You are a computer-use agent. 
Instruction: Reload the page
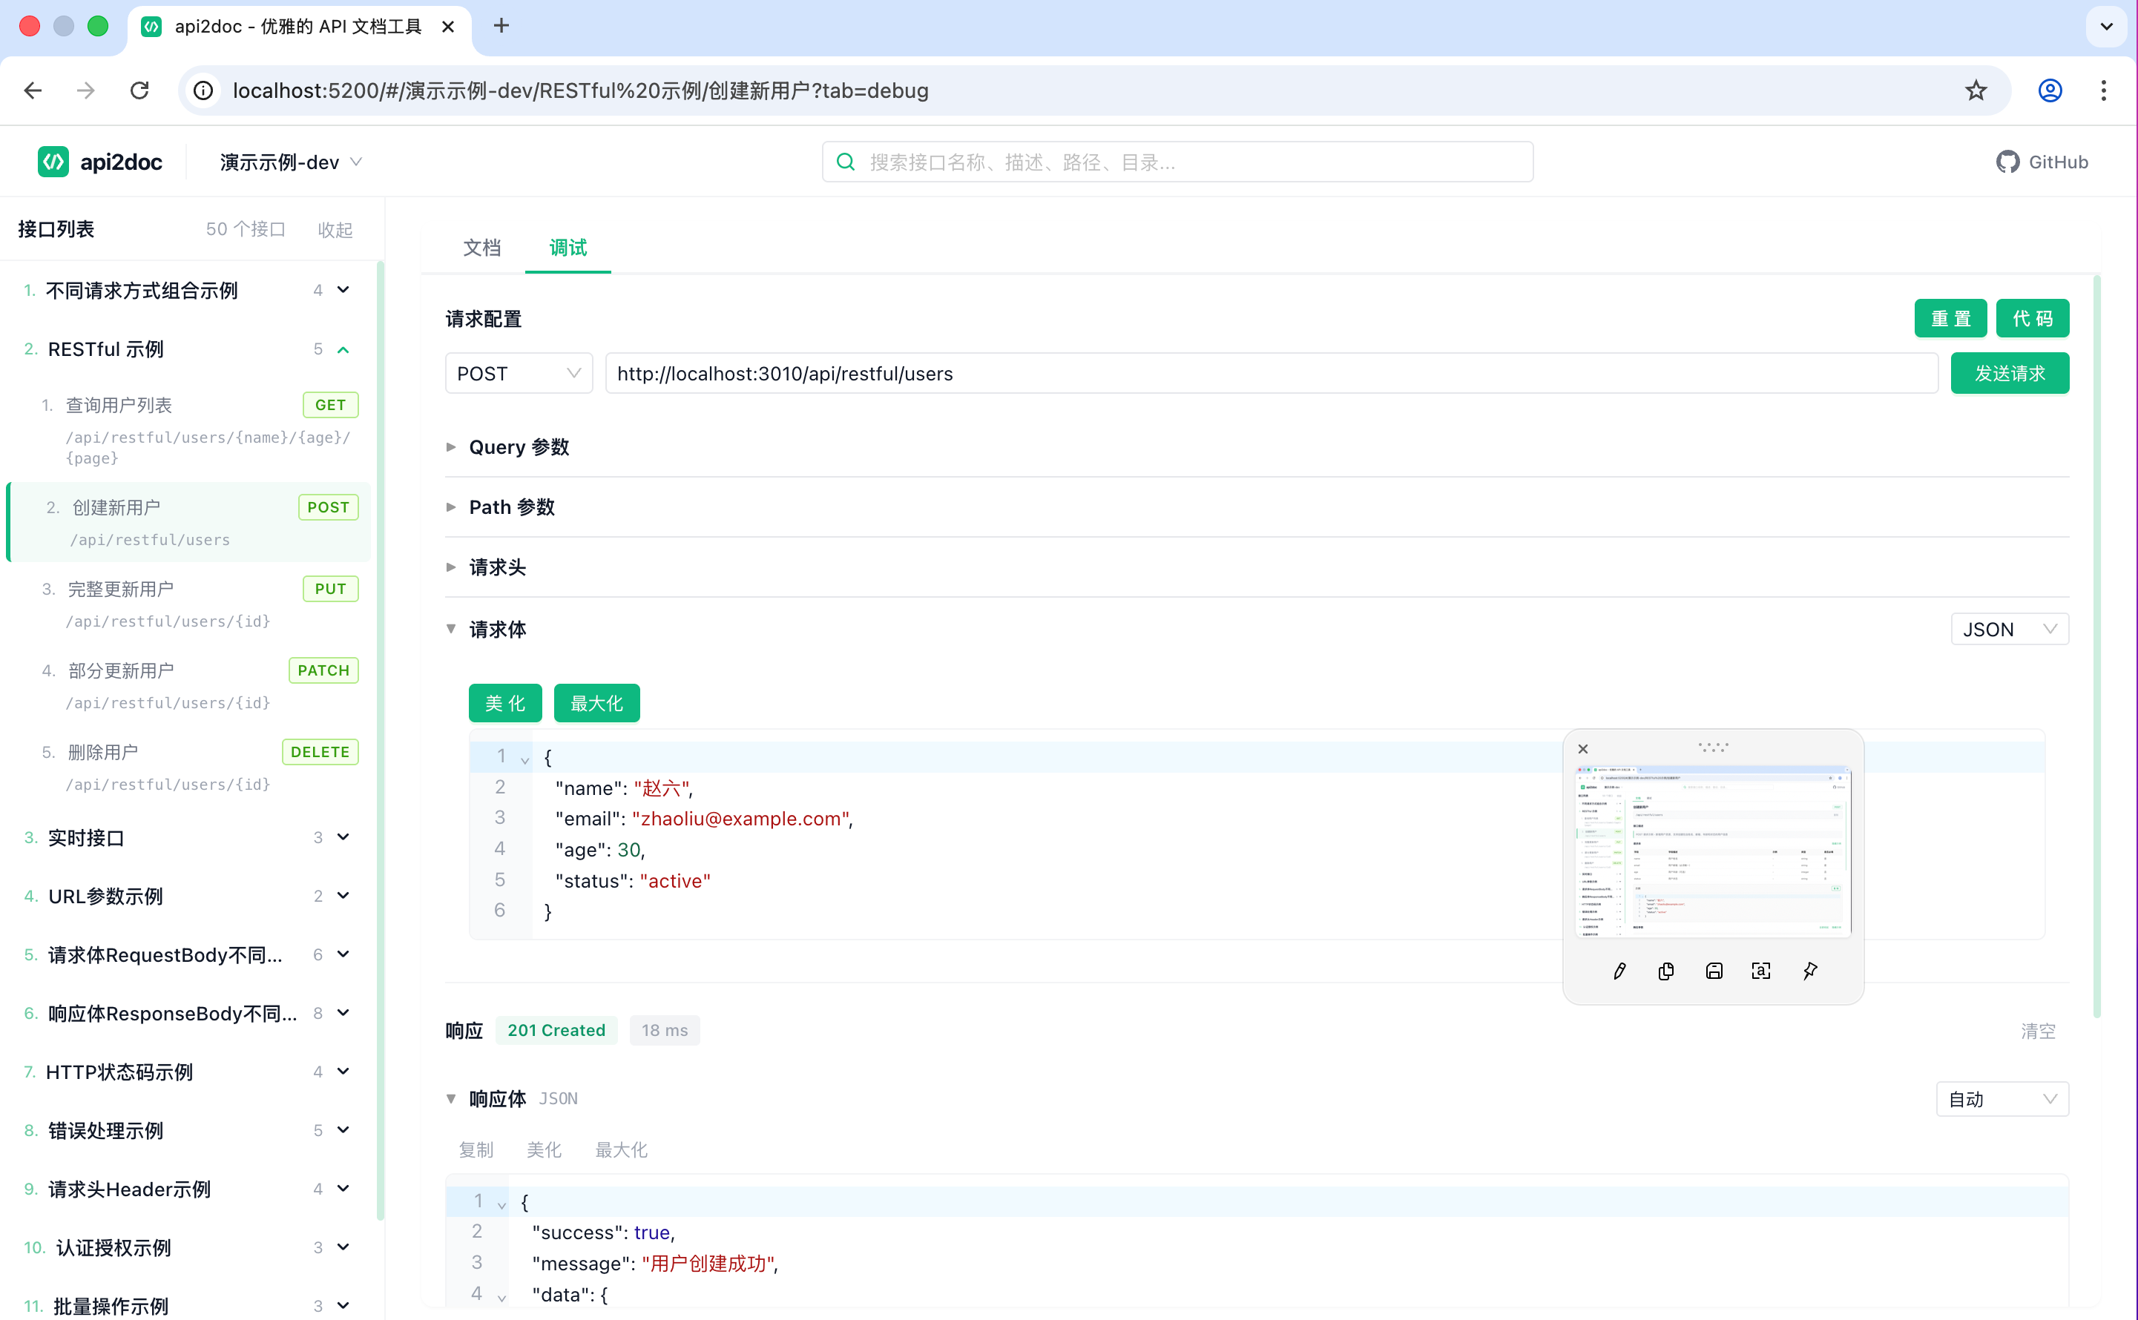coord(139,90)
